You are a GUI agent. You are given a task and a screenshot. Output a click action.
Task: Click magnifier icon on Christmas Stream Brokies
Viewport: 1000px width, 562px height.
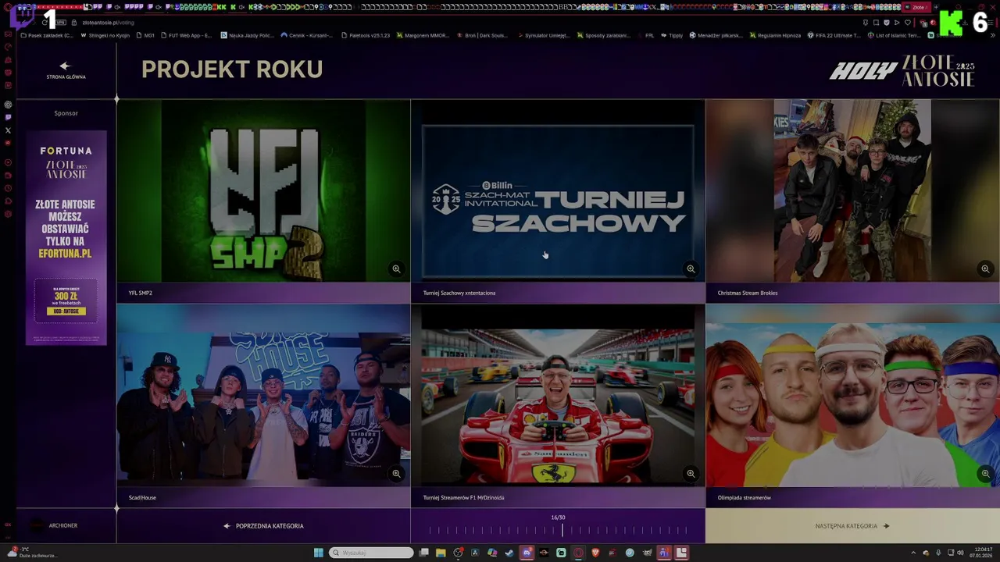tap(985, 269)
